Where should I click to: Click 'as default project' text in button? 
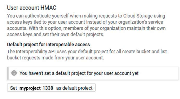[x=74, y=88]
